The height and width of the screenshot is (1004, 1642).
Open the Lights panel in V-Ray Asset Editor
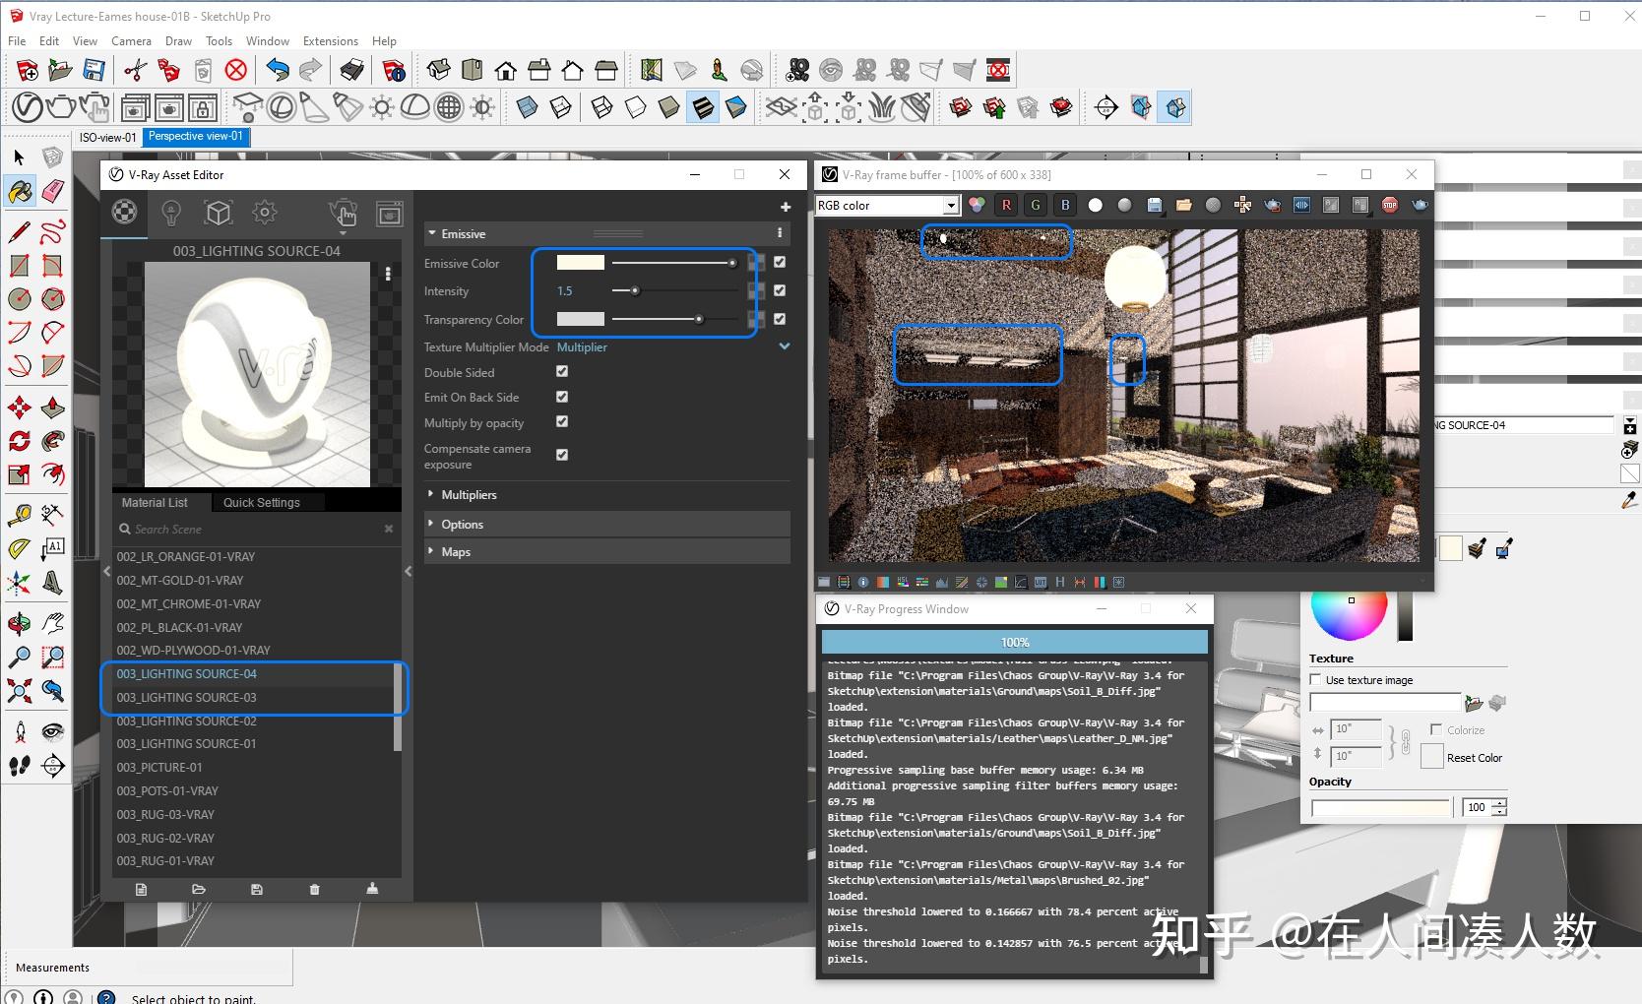point(171,213)
